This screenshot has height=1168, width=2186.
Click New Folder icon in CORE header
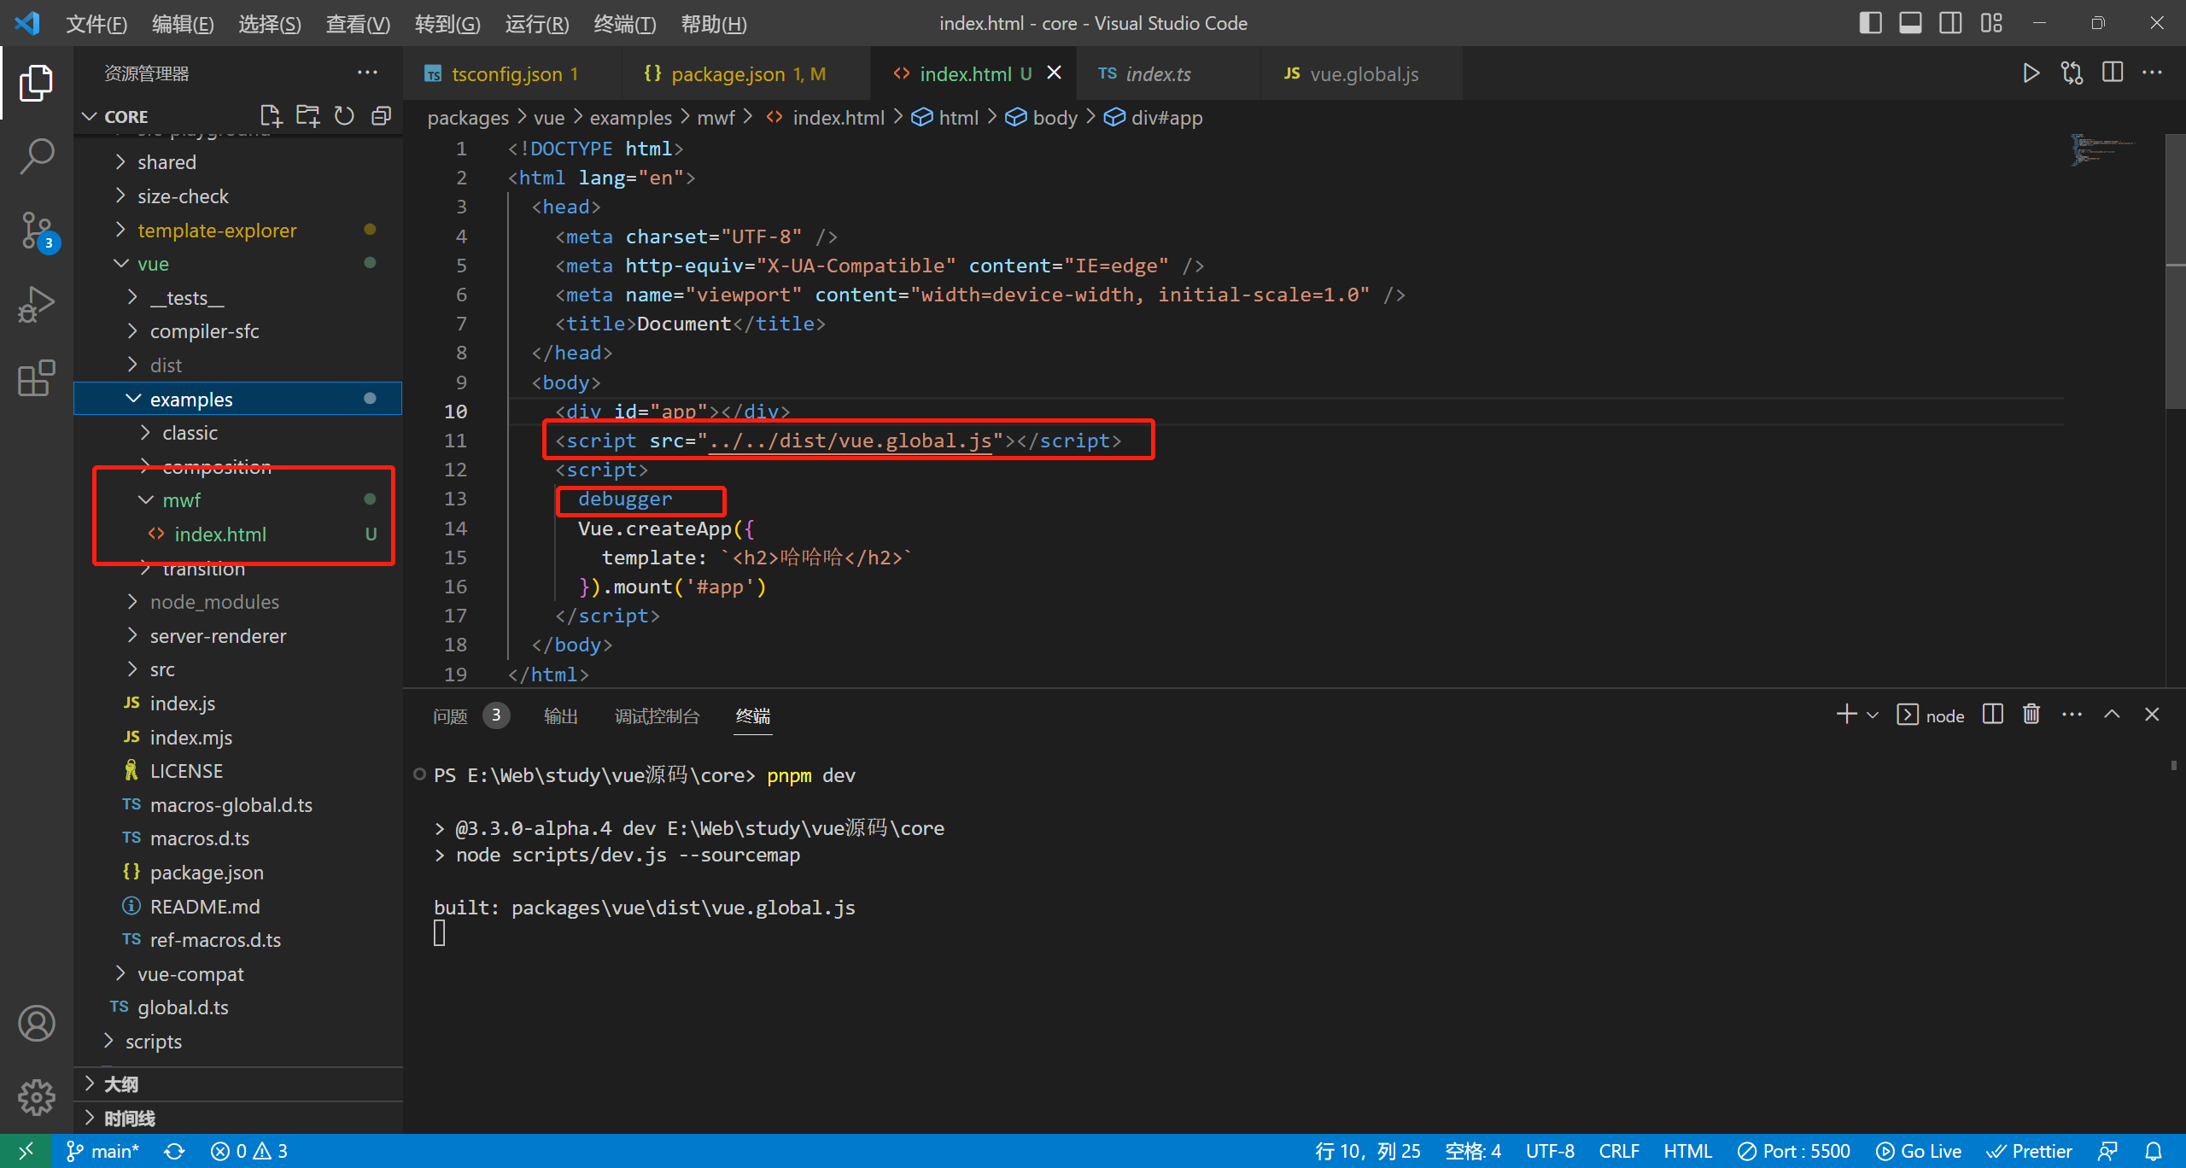click(x=307, y=116)
